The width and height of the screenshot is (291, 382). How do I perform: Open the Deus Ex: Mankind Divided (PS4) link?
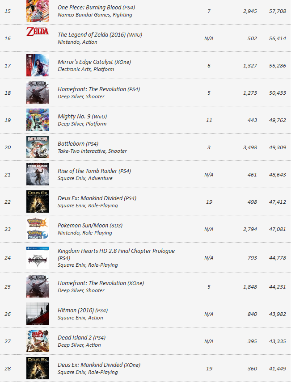[x=97, y=198]
